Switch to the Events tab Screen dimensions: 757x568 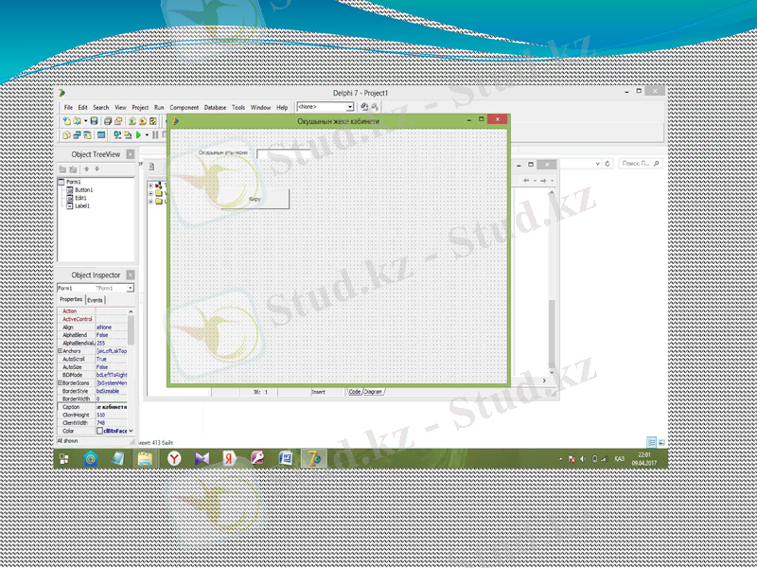(96, 299)
